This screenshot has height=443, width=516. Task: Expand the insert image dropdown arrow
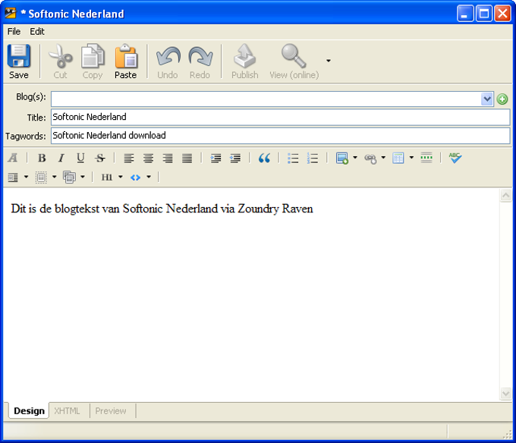click(x=355, y=158)
